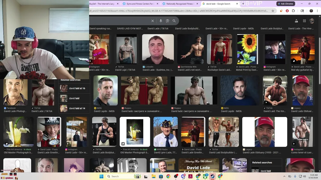This screenshot has width=321, height=180.
Task: Open a new browser tab
Action: point(243,4)
